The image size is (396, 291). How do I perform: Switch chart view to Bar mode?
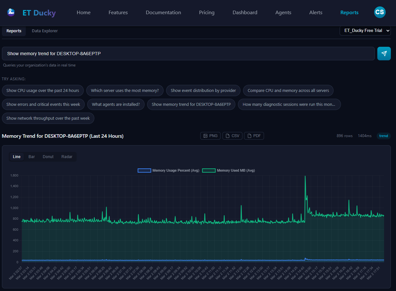(x=31, y=156)
